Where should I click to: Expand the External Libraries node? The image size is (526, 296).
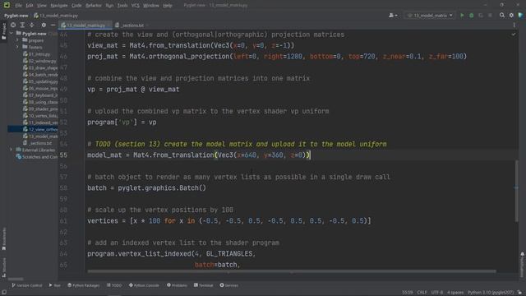[x=12, y=150]
